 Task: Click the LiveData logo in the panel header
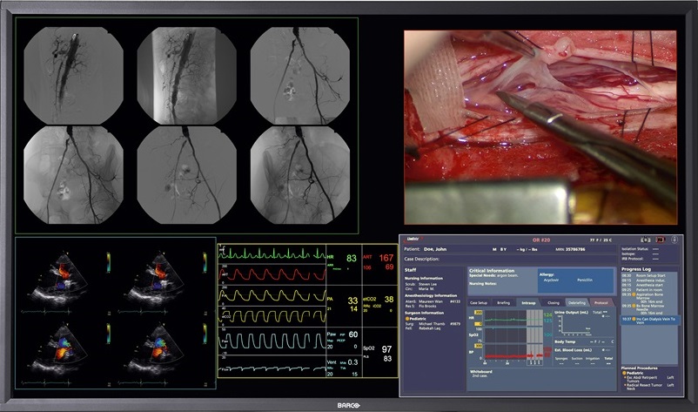413,239
